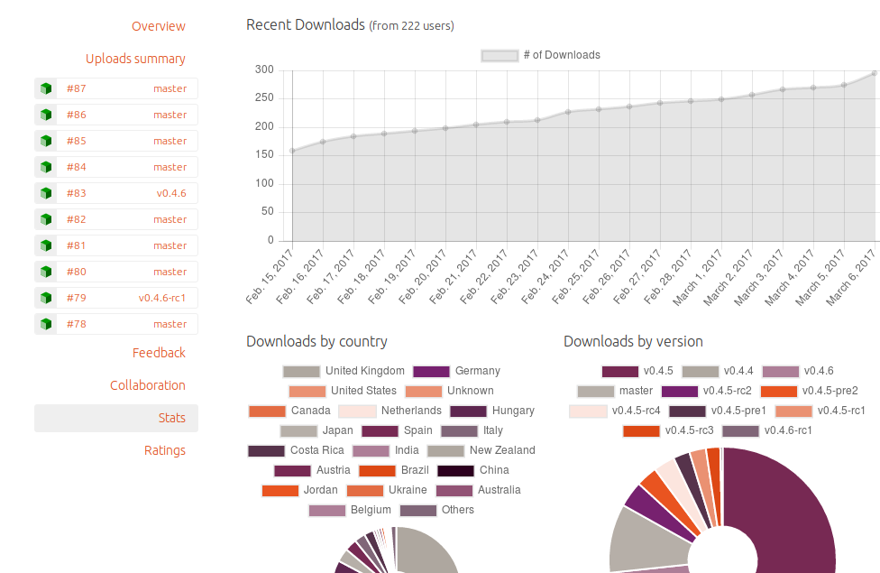Click the India legend entry
The width and height of the screenshot is (880, 573).
click(x=385, y=450)
